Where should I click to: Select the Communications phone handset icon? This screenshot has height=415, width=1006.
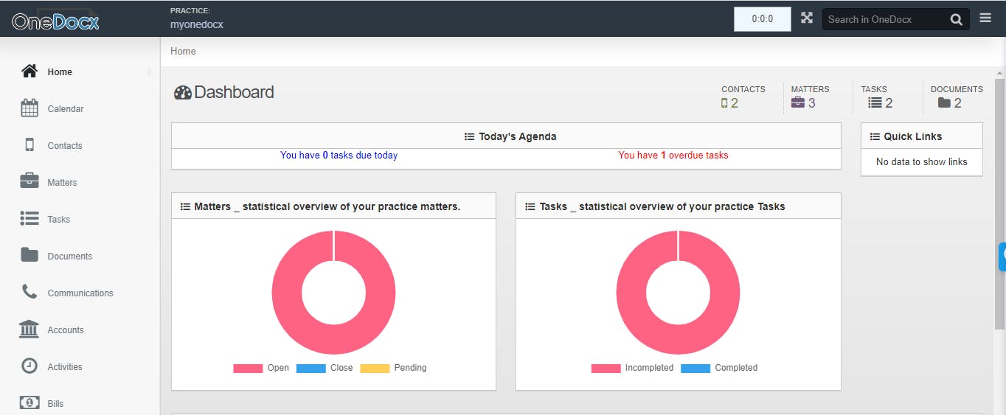[30, 292]
